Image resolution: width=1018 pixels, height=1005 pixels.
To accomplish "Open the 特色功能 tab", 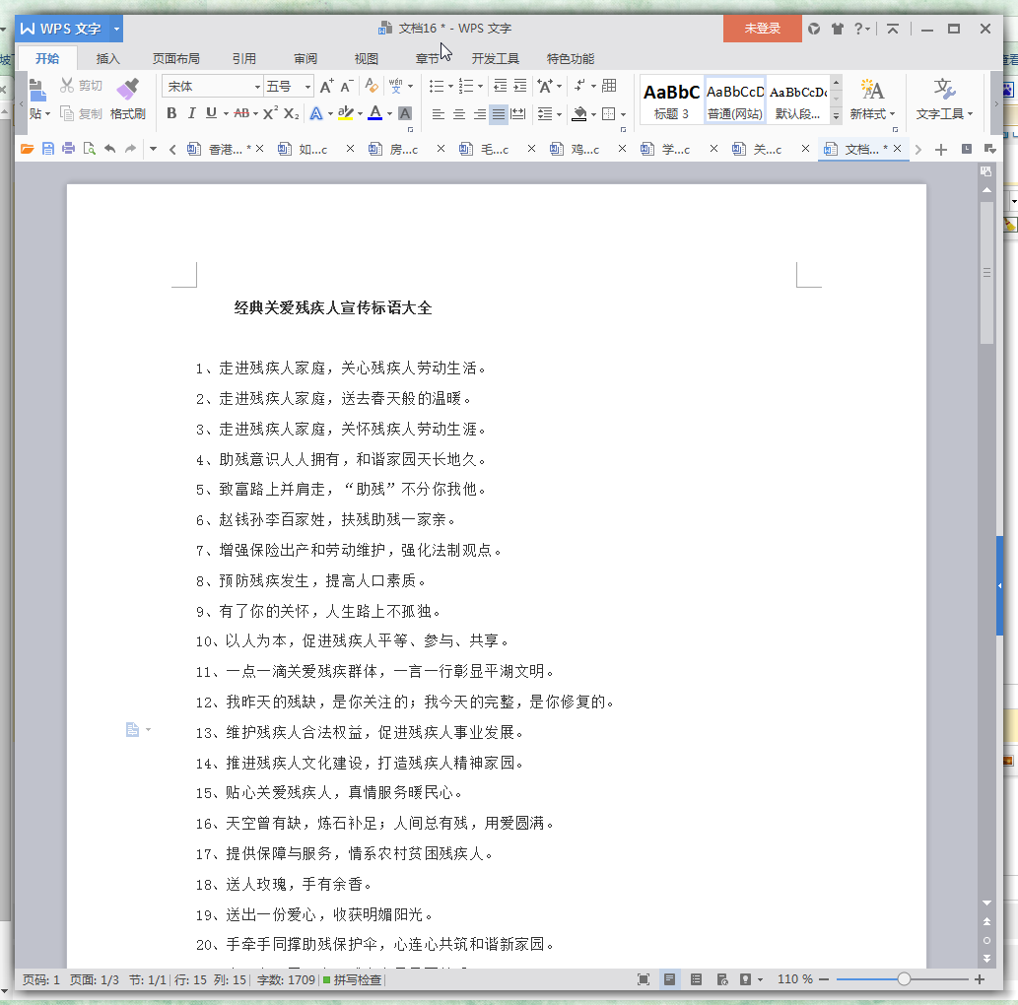I will point(570,58).
